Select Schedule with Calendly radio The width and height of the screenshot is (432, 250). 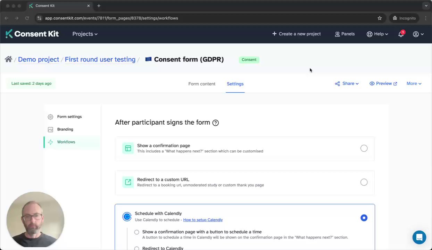364,218
